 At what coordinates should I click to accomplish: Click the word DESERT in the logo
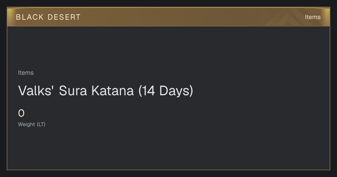[64, 17]
